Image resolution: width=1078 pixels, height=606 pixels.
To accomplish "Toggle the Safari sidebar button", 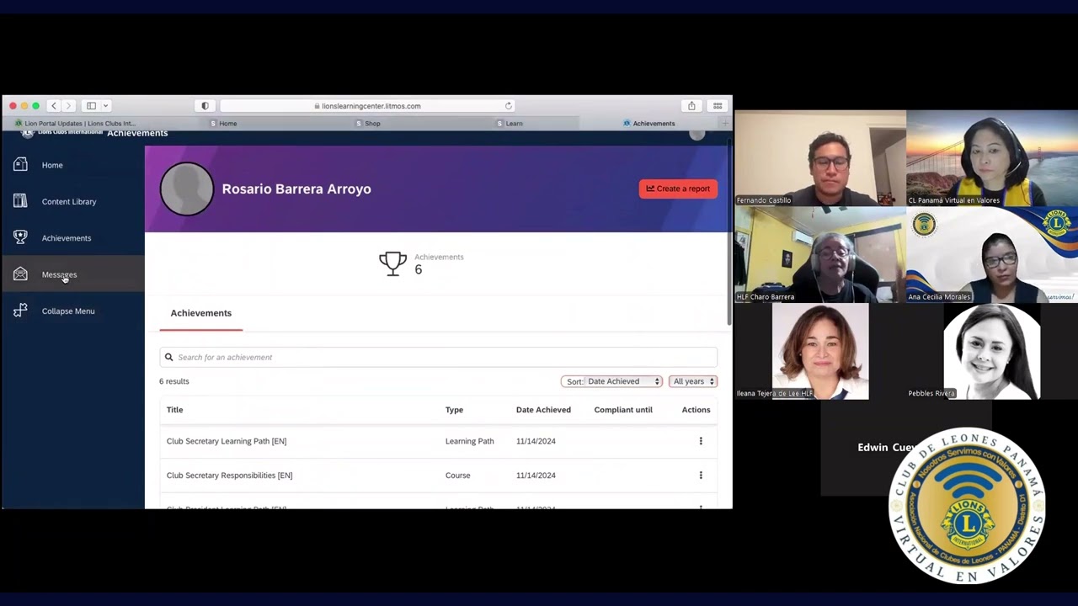I will [x=91, y=106].
